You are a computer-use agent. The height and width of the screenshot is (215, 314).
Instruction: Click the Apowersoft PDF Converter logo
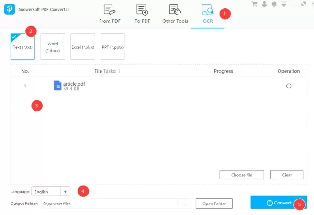point(10,9)
